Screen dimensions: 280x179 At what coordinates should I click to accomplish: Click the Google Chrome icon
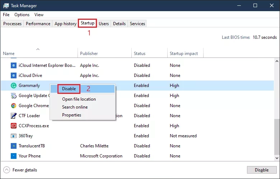[14, 106]
